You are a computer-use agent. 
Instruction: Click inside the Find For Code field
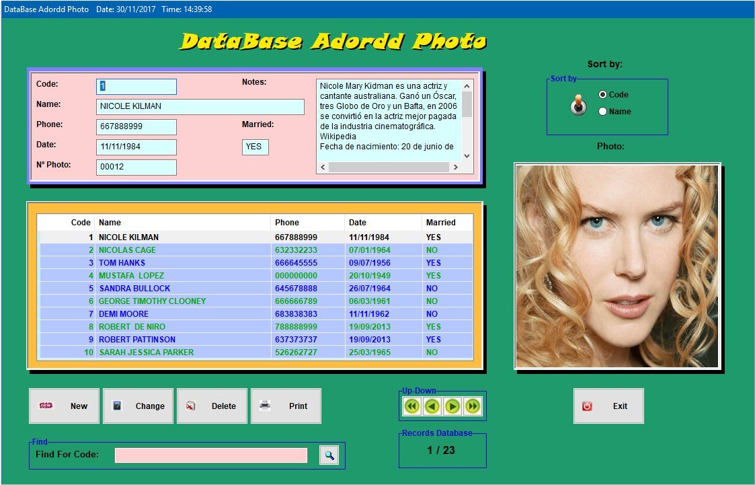coord(210,455)
